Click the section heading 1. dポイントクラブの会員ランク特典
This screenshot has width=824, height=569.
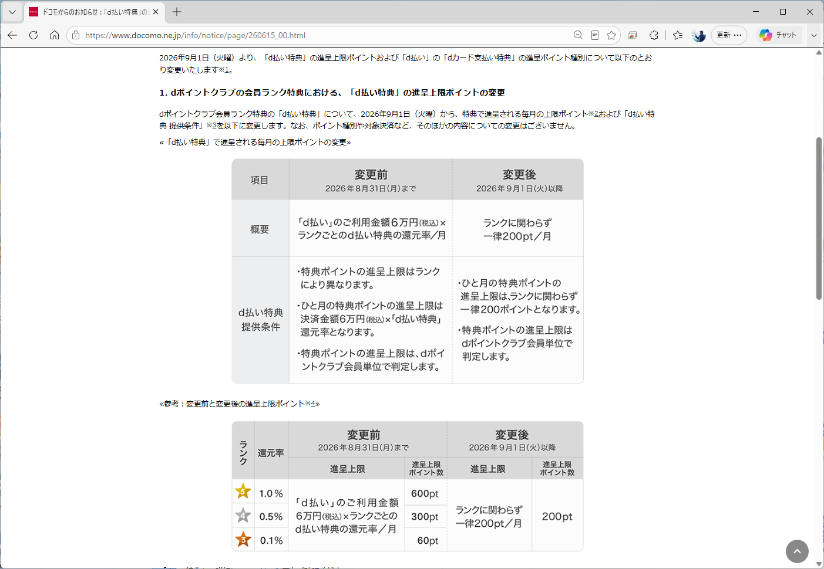click(332, 93)
